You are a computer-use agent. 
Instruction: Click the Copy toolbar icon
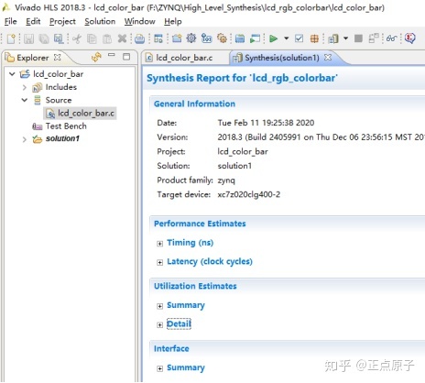pyautogui.click(x=92, y=38)
